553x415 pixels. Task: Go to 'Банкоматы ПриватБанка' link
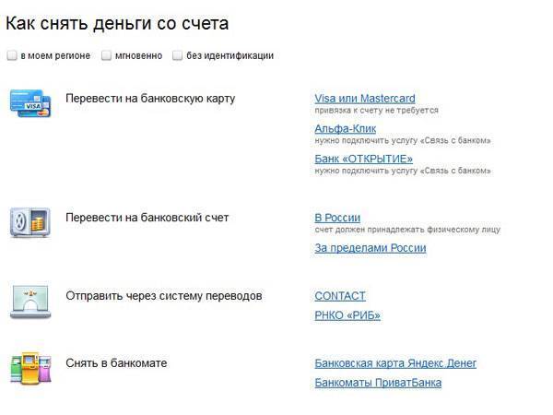378,383
